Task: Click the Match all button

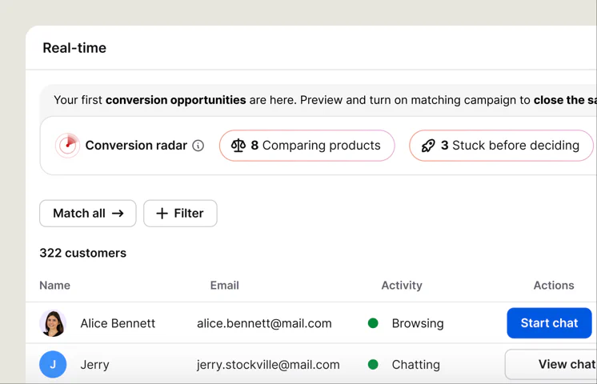Action: [x=87, y=213]
